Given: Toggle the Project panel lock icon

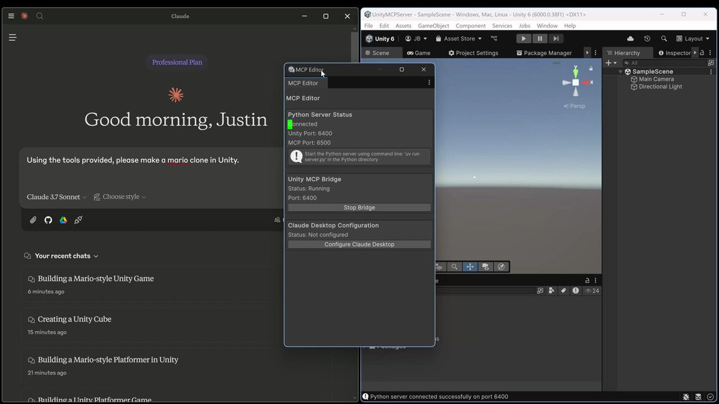Looking at the screenshot, I should [x=588, y=280].
